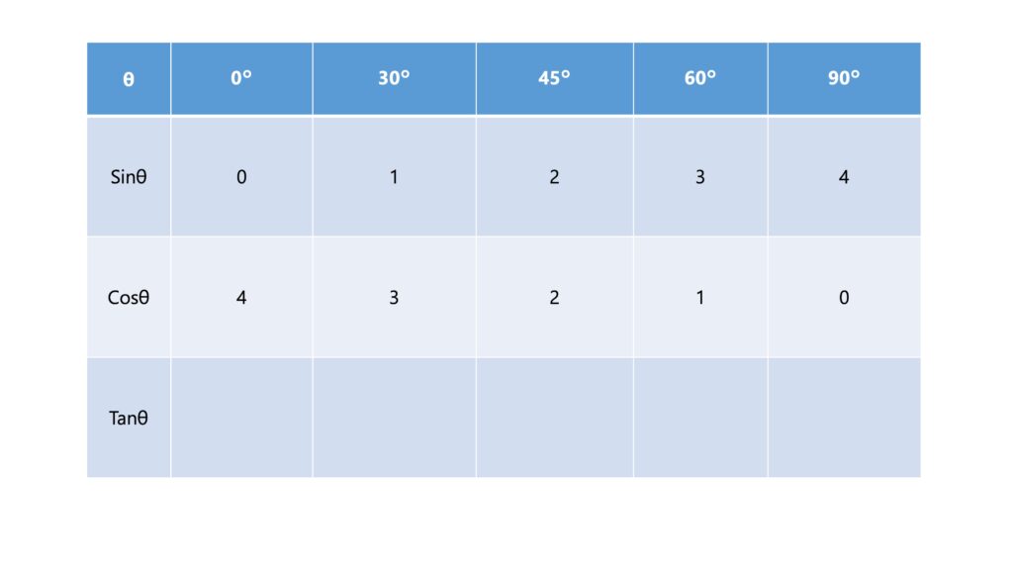Click the Cosθ row label
1013x570 pixels.
point(129,297)
